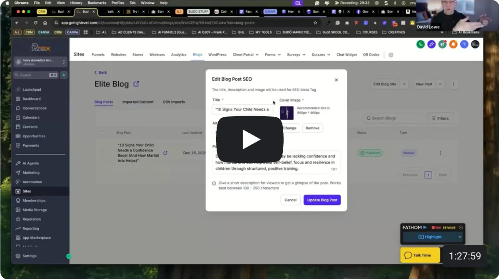Viewport: 499px width, 279px height.
Task: Click the Fathom Highlight button
Action: pyautogui.click(x=430, y=237)
